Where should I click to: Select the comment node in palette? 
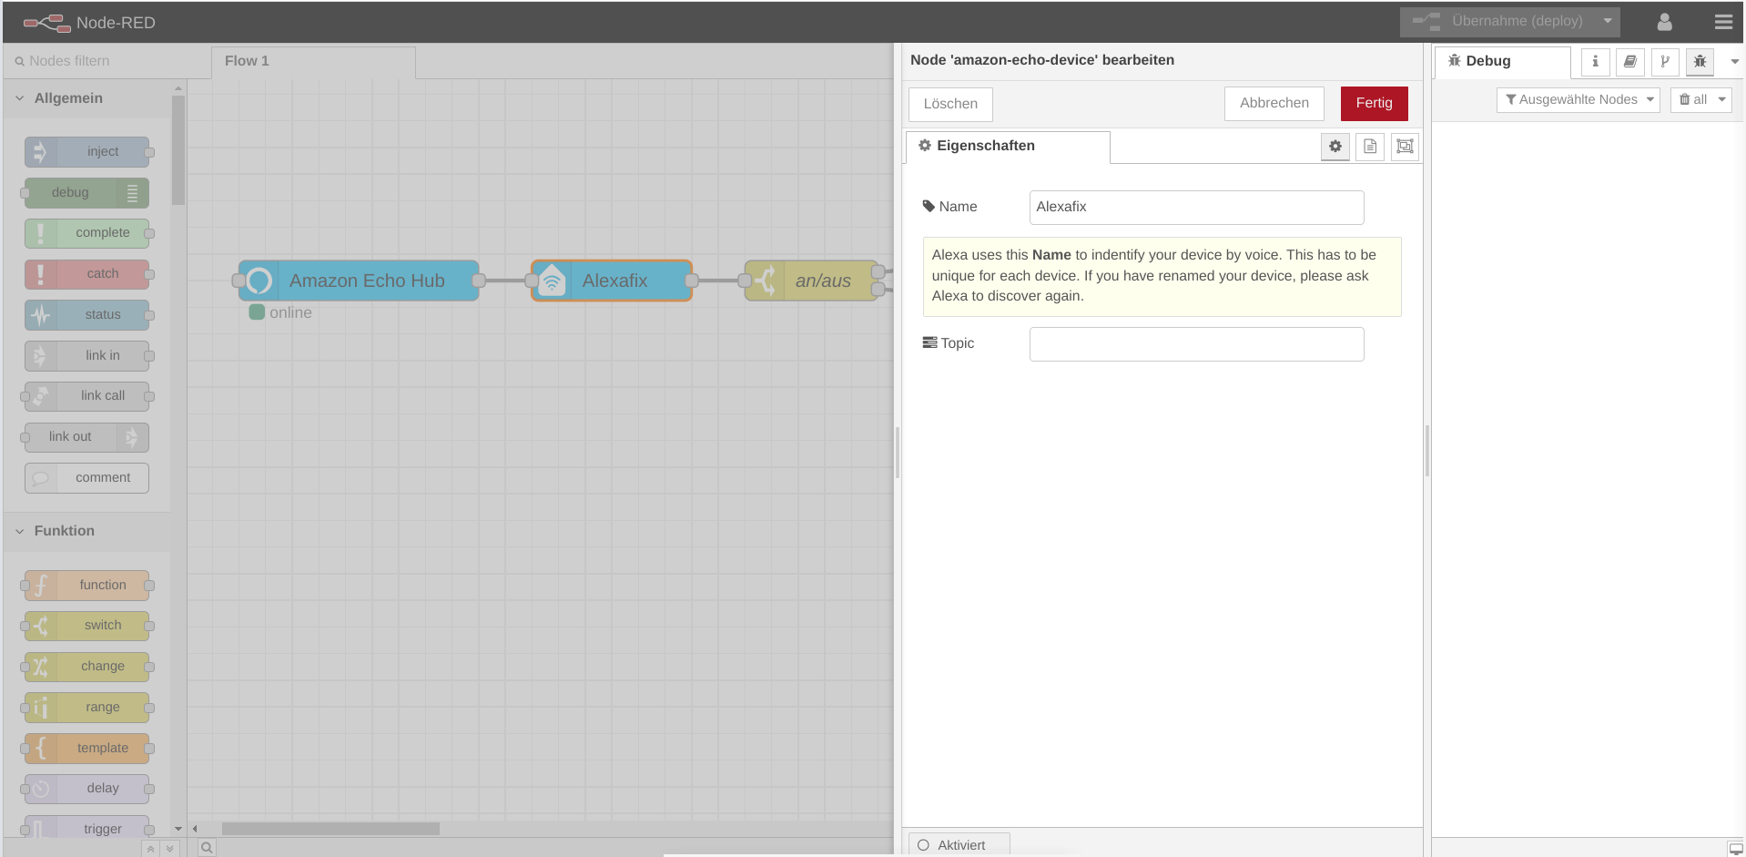[87, 478]
